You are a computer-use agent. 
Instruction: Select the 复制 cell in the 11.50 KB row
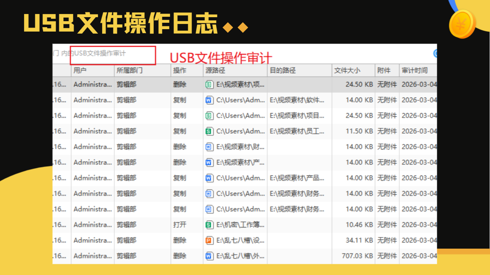pyautogui.click(x=180, y=131)
